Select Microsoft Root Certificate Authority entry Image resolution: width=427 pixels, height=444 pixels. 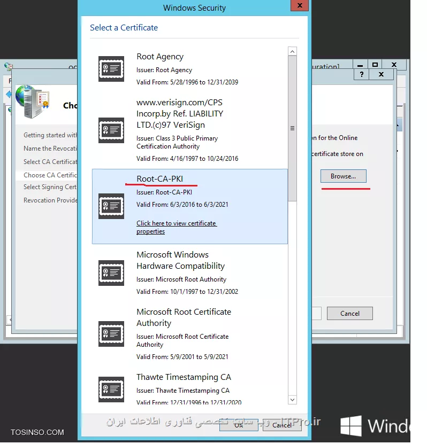(x=189, y=334)
